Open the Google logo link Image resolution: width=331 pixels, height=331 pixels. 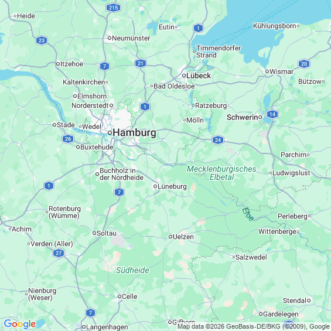point(20,324)
